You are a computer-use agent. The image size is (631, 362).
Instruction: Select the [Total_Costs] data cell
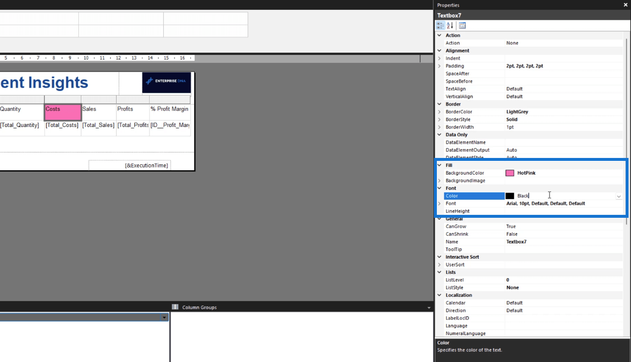coord(63,129)
